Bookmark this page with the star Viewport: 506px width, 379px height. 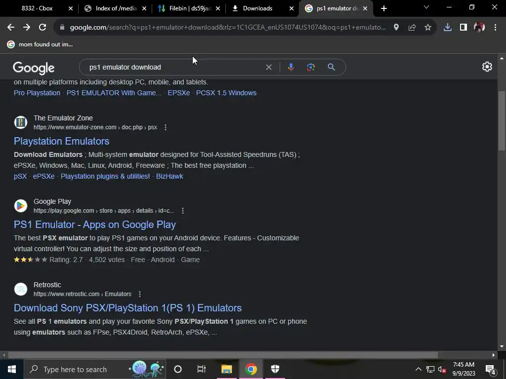[x=427, y=28]
